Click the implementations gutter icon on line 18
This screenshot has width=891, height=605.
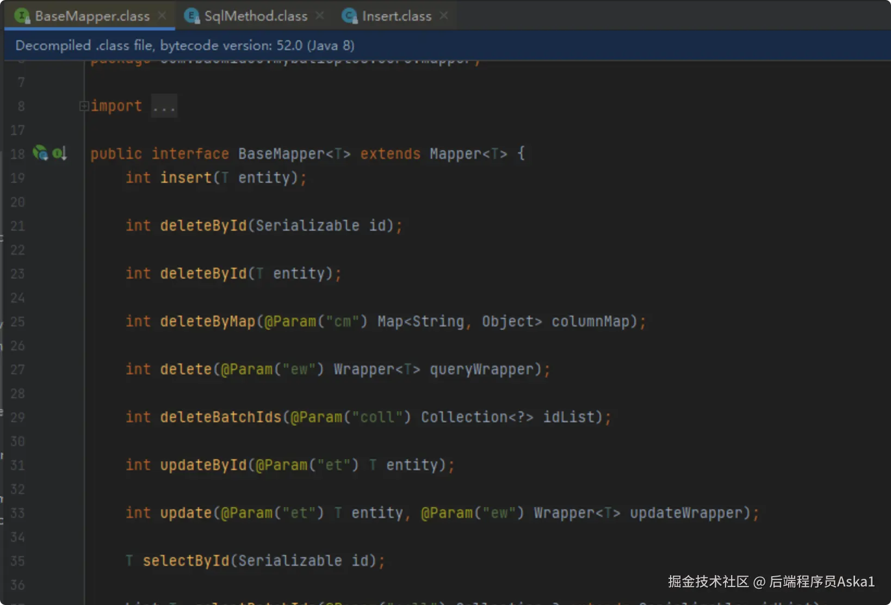[40, 153]
